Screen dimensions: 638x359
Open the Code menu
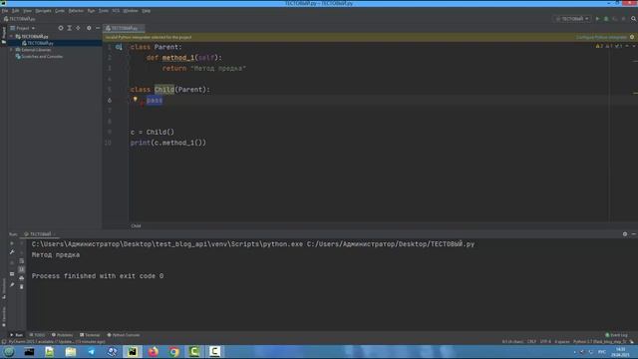click(60, 11)
